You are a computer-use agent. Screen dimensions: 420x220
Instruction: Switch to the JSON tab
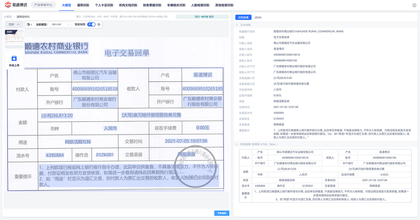click(258, 17)
